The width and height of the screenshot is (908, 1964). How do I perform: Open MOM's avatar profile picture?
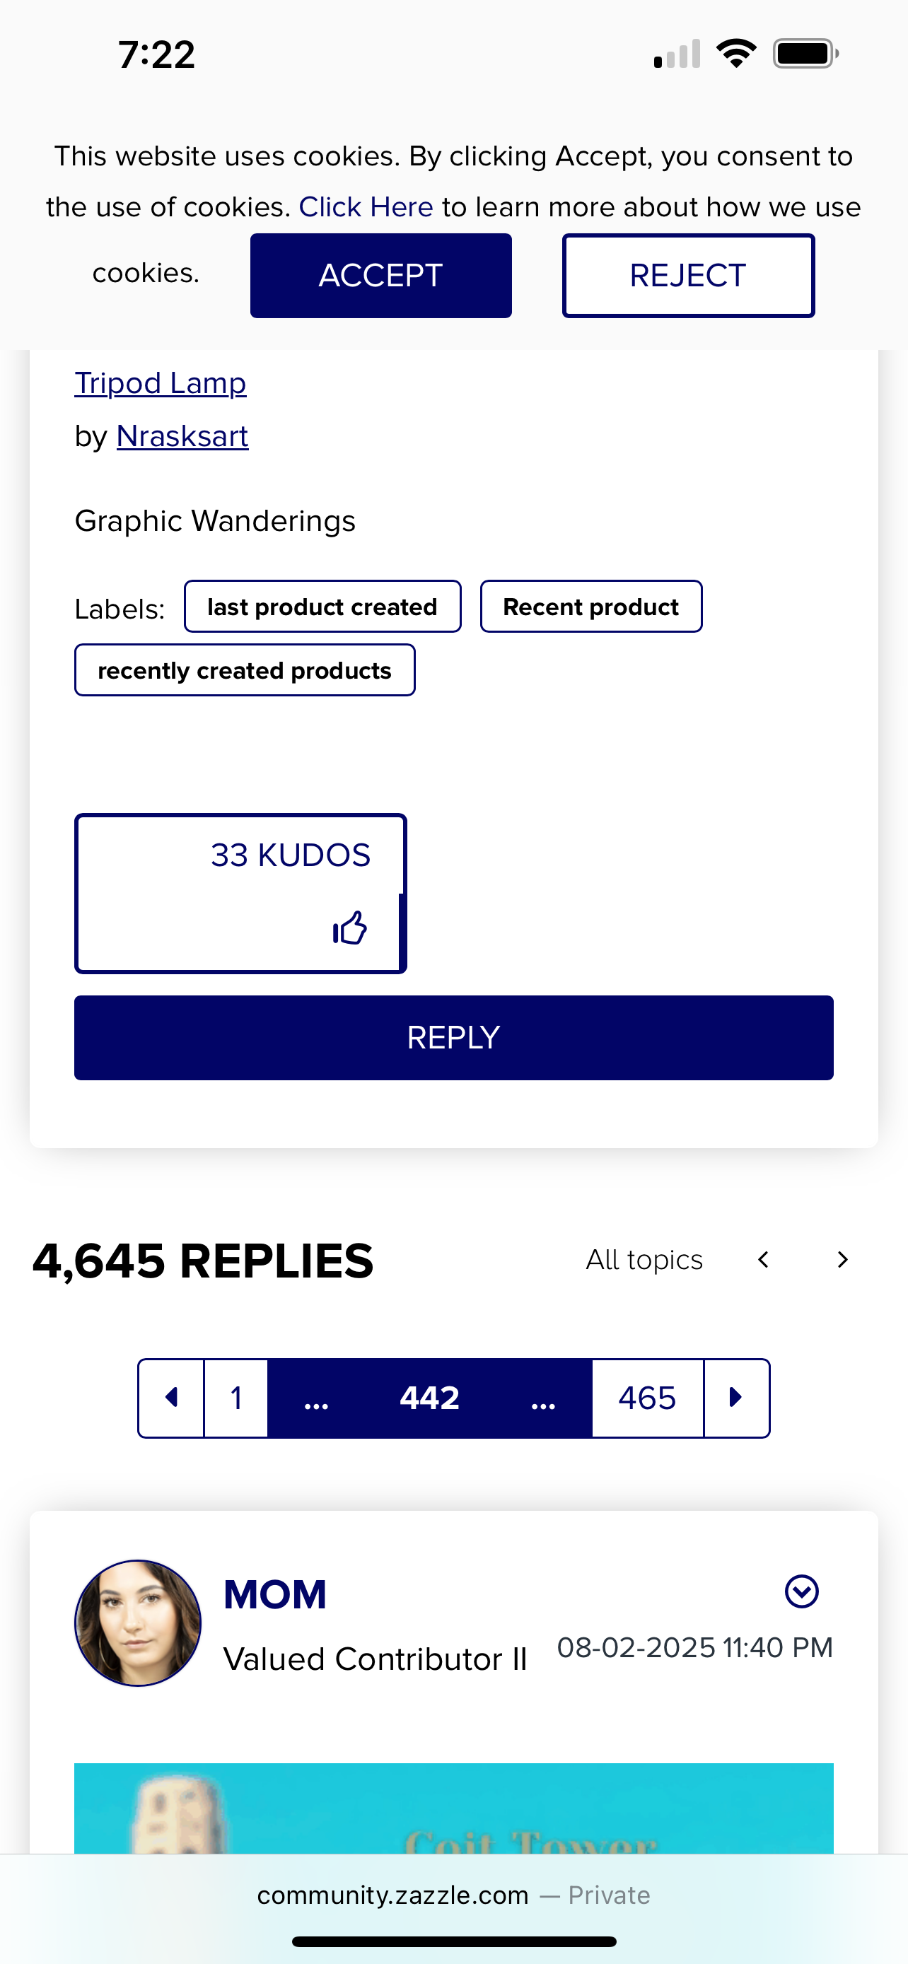click(138, 1623)
